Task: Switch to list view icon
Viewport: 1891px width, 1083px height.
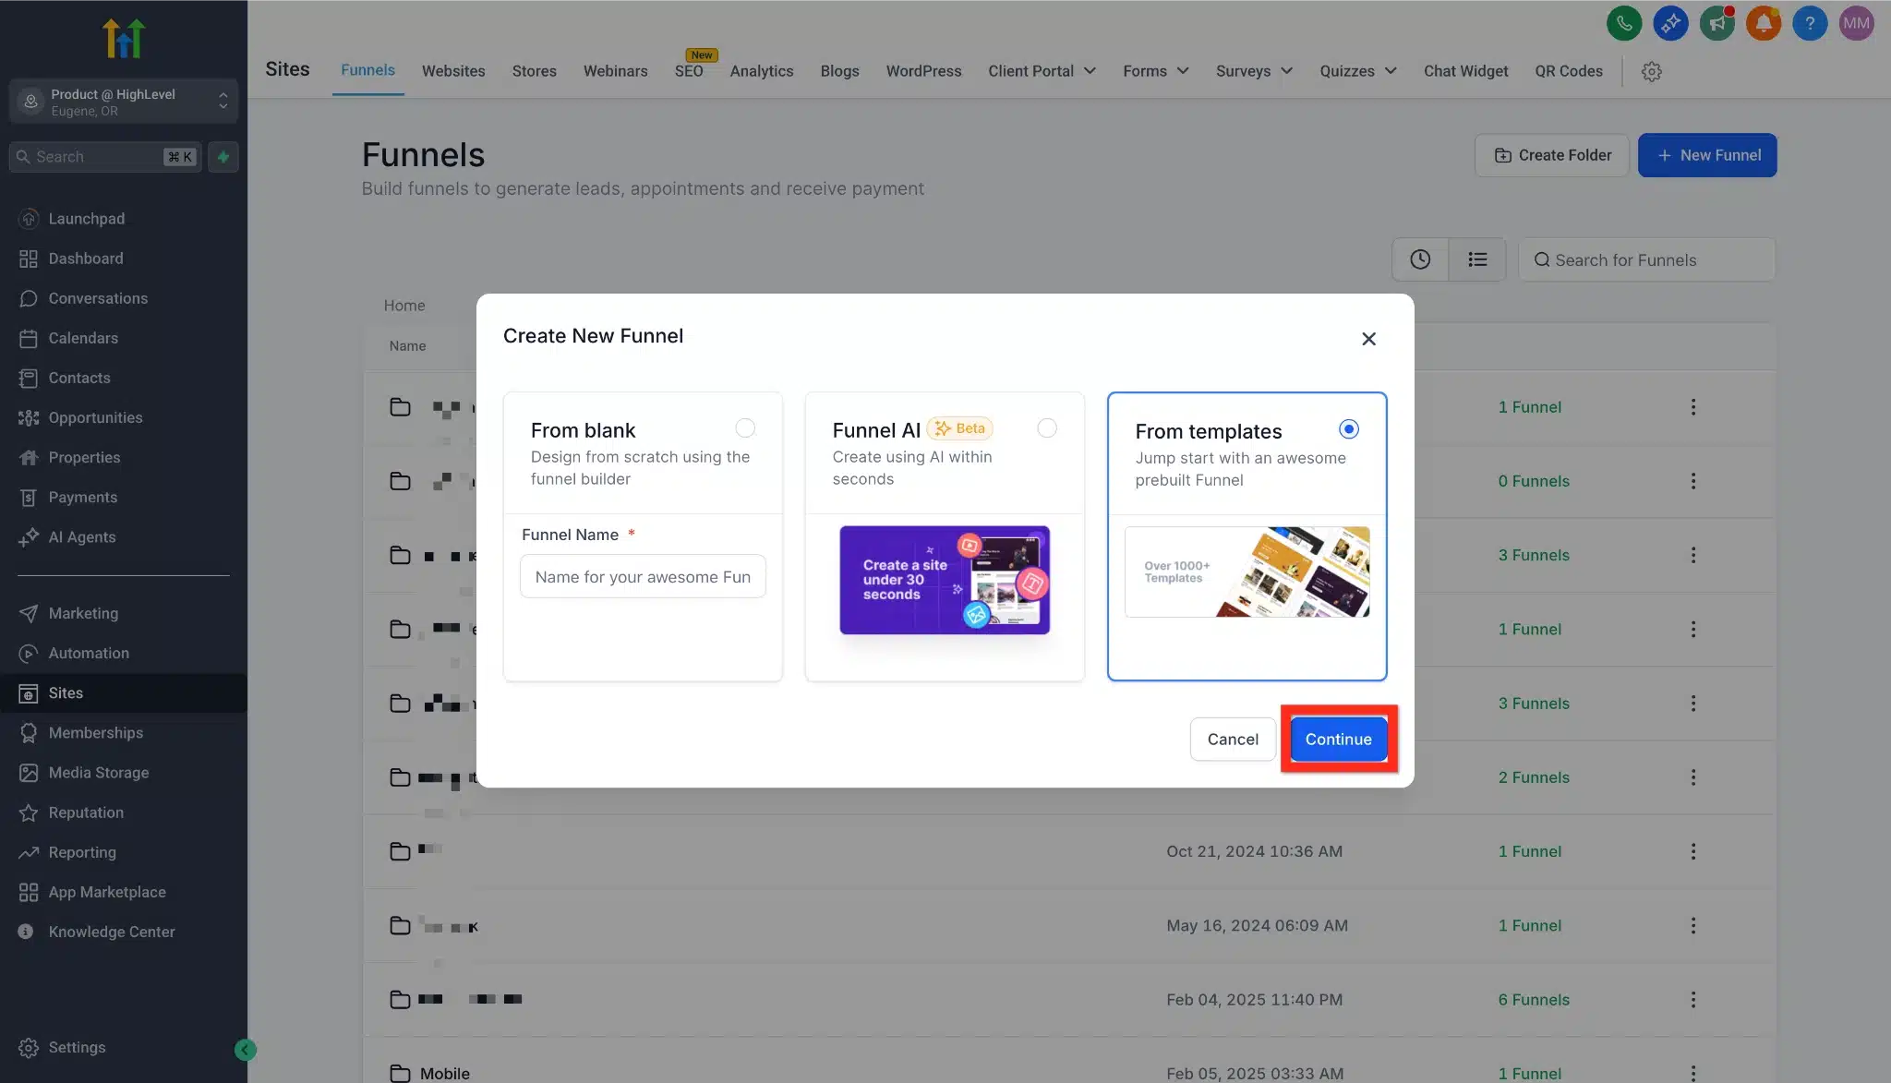Action: [1477, 259]
